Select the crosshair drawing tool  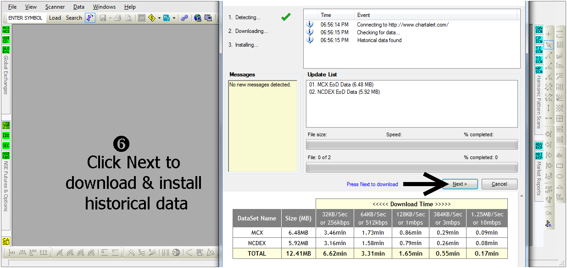(549, 34)
